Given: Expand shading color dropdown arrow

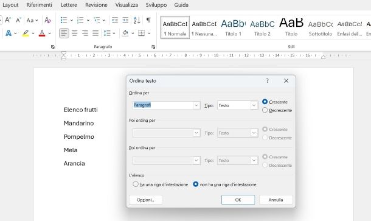Looking at the screenshot, I should 133,33.
